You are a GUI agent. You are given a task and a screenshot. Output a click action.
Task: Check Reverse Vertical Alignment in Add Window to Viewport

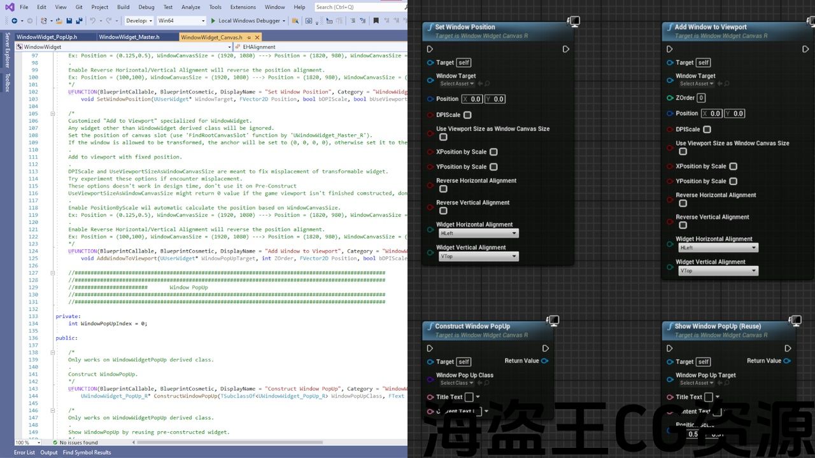click(683, 225)
